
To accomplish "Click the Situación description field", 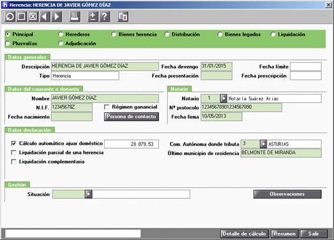I will click(141, 194).
